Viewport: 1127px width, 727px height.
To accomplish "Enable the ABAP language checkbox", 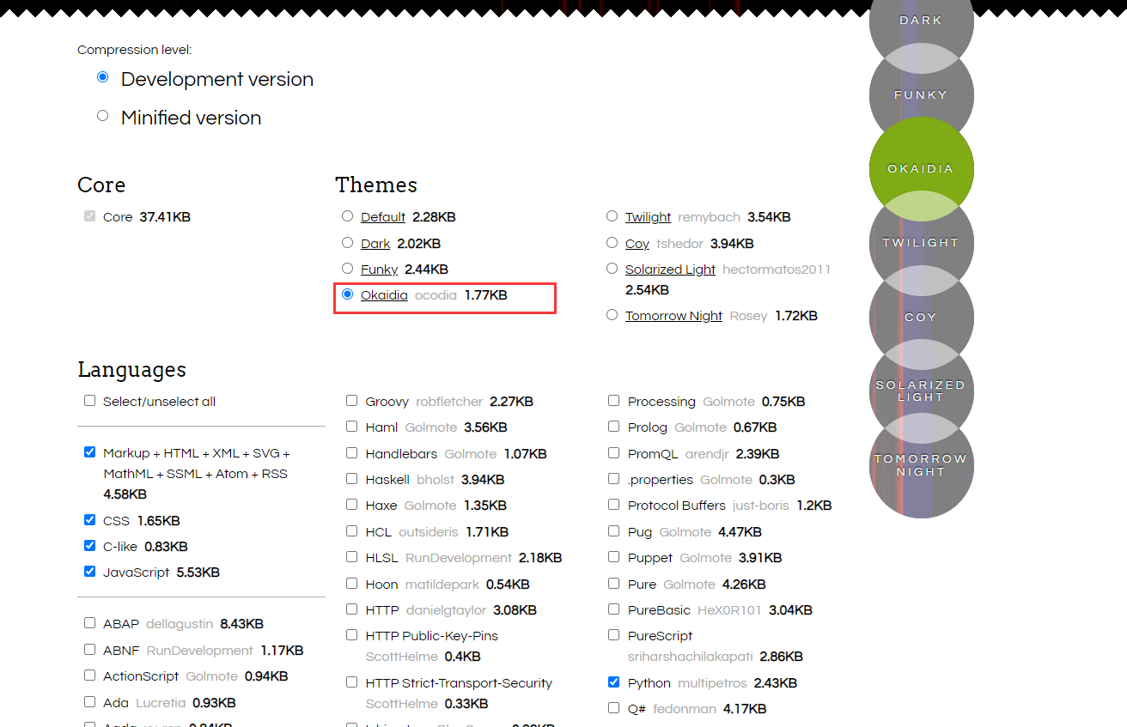I will pyautogui.click(x=89, y=622).
